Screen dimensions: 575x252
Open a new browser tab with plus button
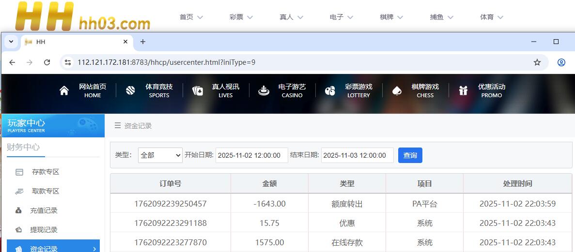(142, 42)
